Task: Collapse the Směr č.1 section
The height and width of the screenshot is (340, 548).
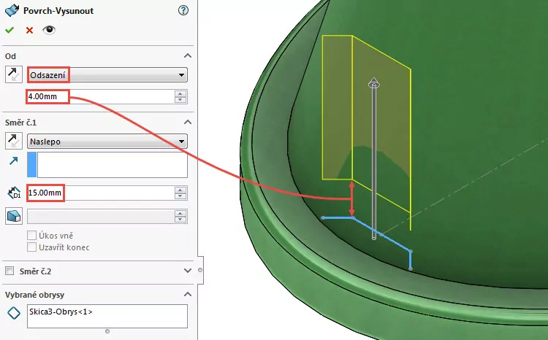Action: [x=188, y=122]
